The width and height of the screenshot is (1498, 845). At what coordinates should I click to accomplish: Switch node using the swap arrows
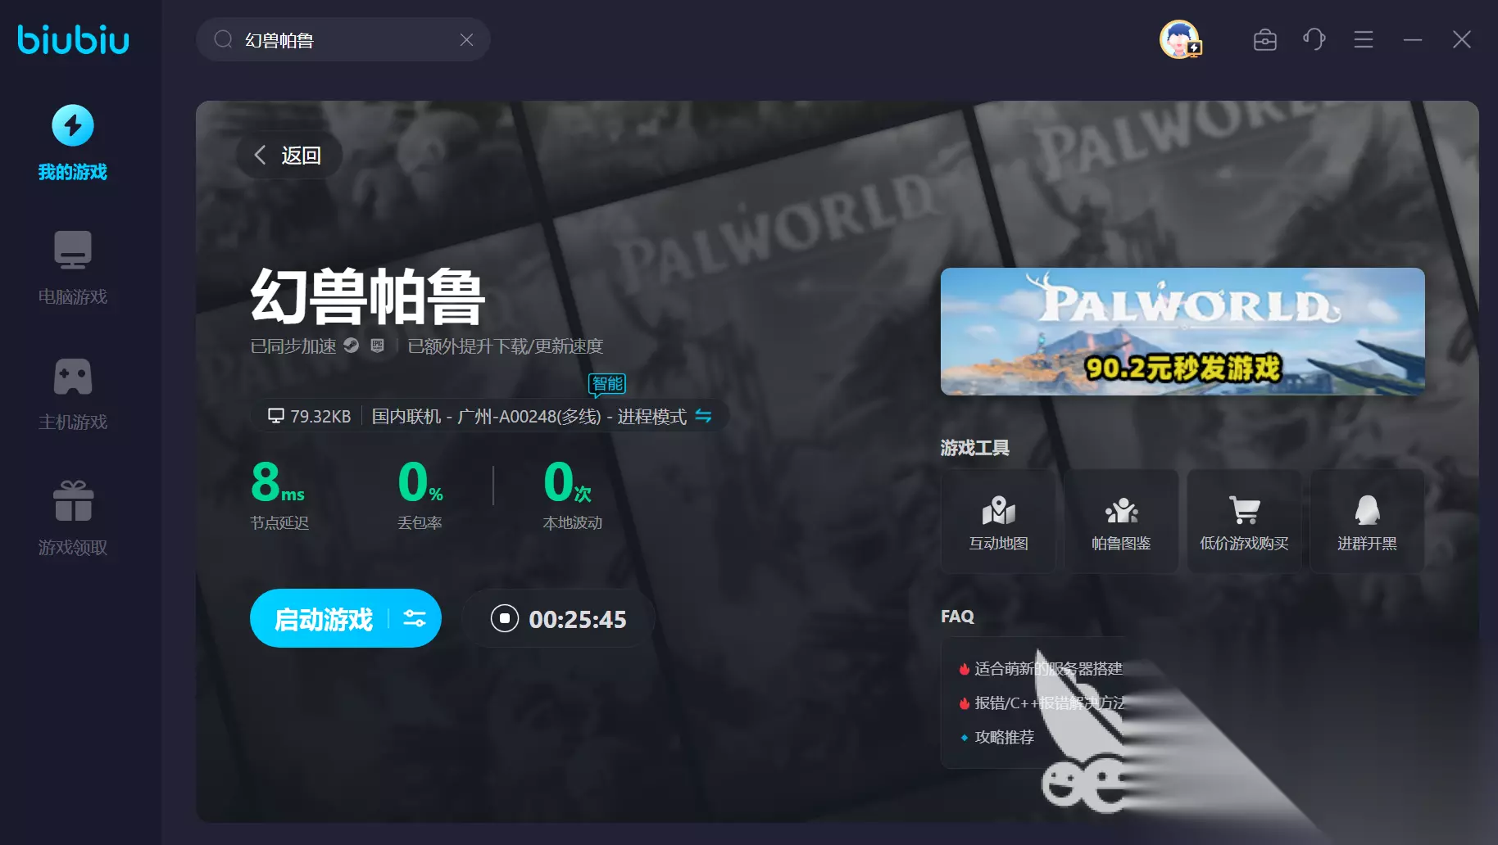pyautogui.click(x=703, y=416)
